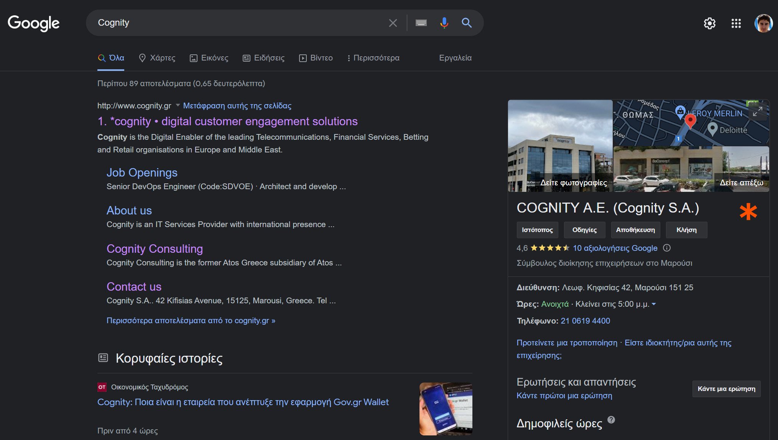Switch to the Ειδήσεις tab
This screenshot has width=778, height=440.
[x=264, y=58]
